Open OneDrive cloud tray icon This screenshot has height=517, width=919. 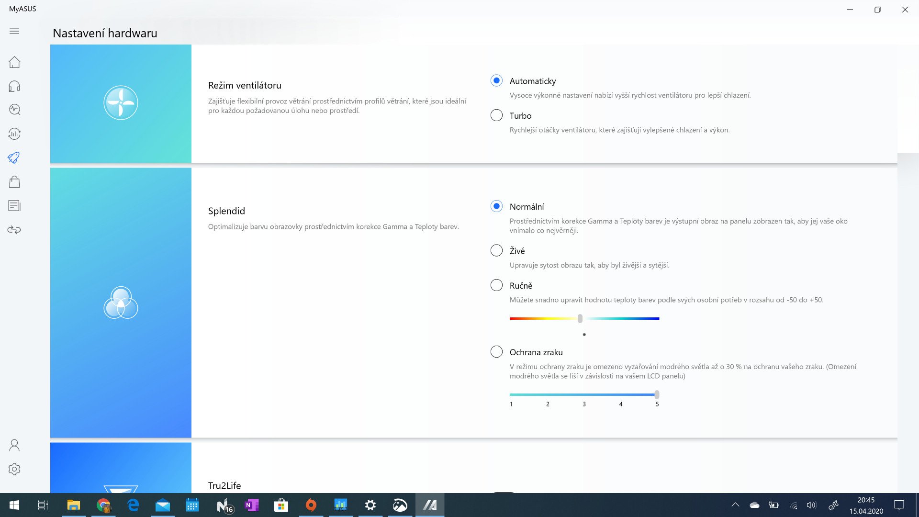754,505
